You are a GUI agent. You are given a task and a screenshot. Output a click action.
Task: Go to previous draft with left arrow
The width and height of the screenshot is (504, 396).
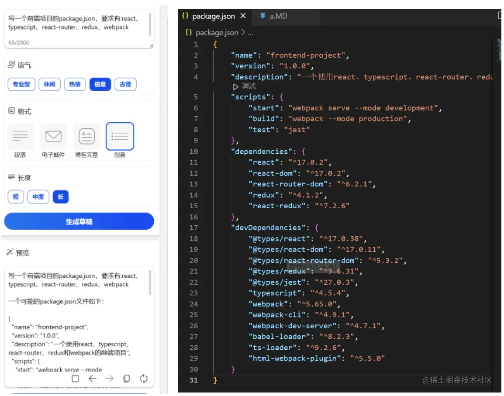point(93,379)
